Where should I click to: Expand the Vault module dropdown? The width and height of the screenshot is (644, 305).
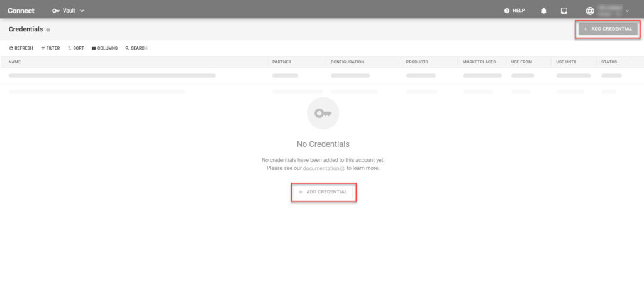click(x=82, y=11)
